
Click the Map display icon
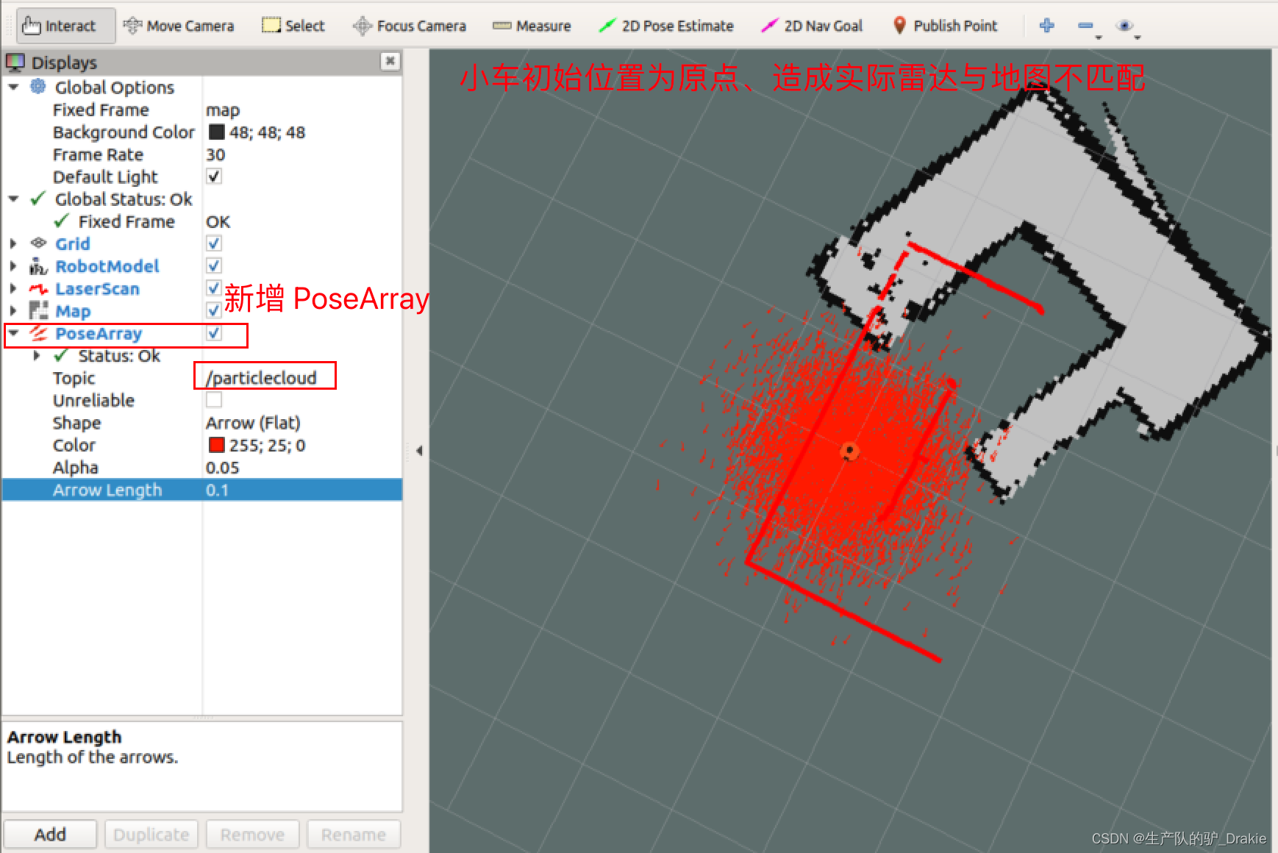pyautogui.click(x=38, y=311)
